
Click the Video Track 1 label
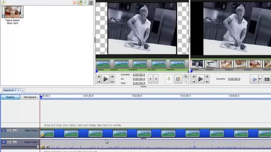click(31, 130)
